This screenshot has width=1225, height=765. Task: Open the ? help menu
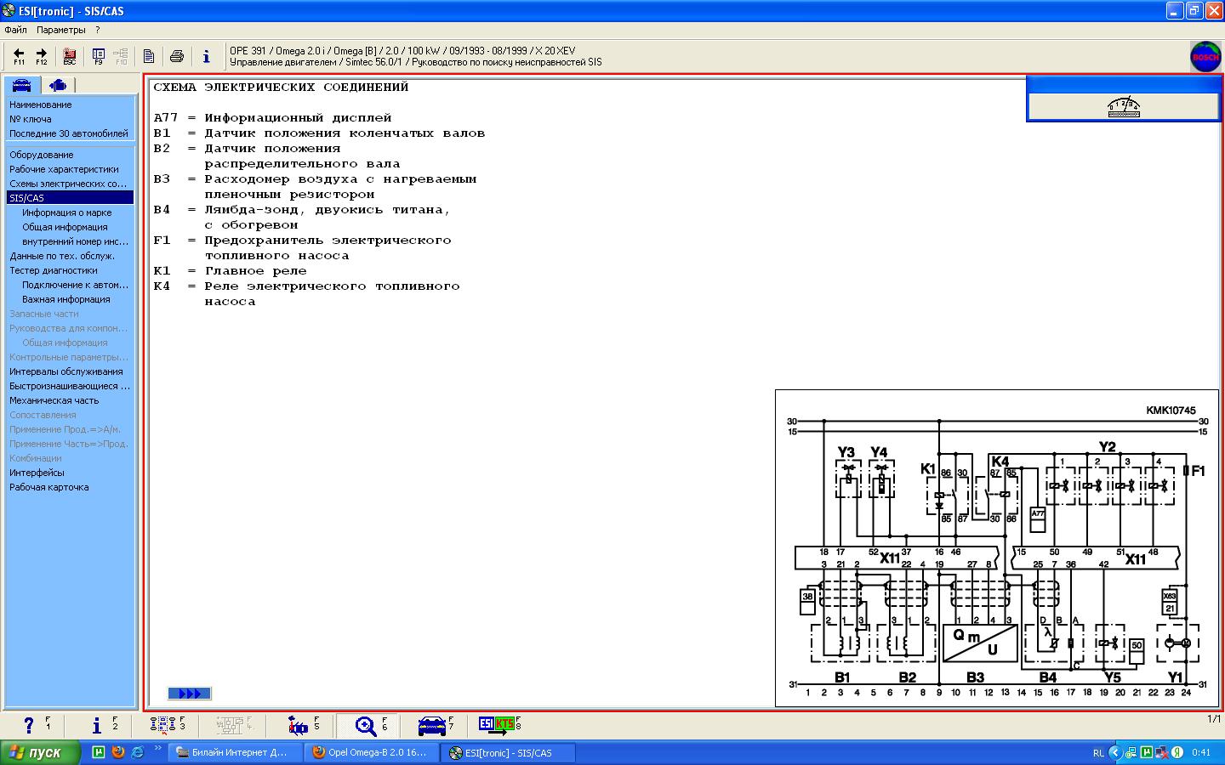[x=98, y=30]
